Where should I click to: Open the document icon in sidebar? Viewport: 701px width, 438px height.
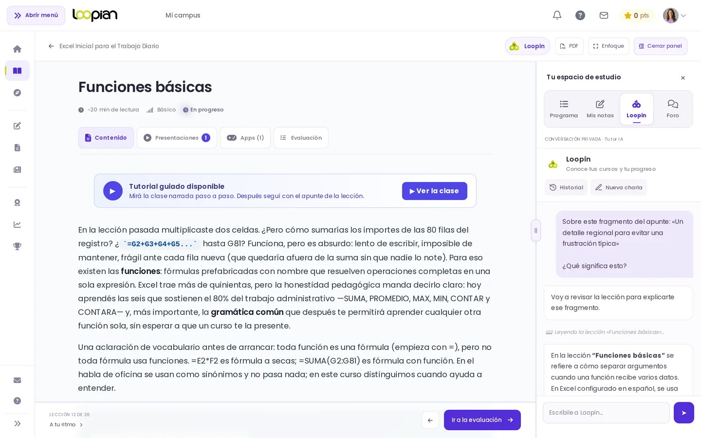(17, 147)
